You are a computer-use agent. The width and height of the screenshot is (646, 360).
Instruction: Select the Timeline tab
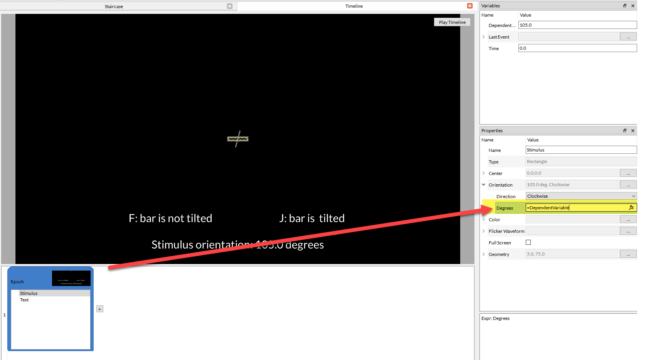(x=354, y=6)
